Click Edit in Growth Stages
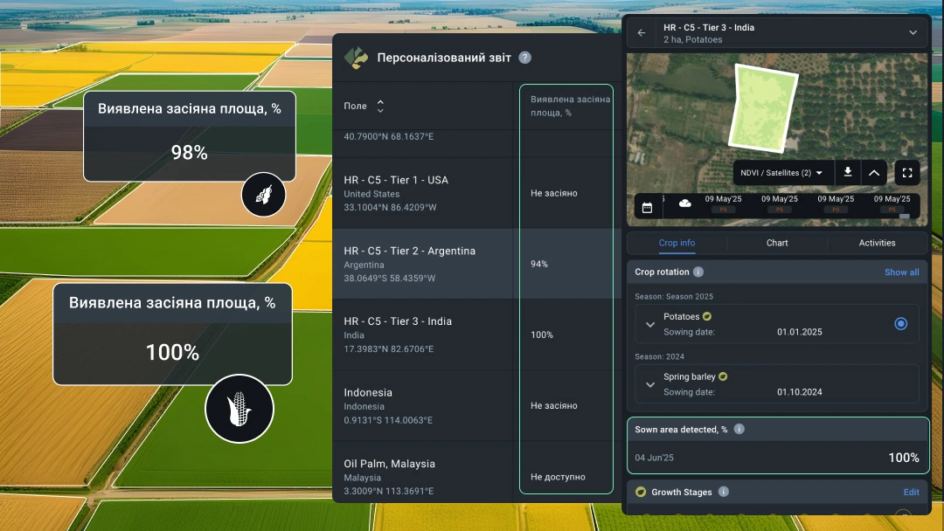The height and width of the screenshot is (531, 944). (911, 493)
